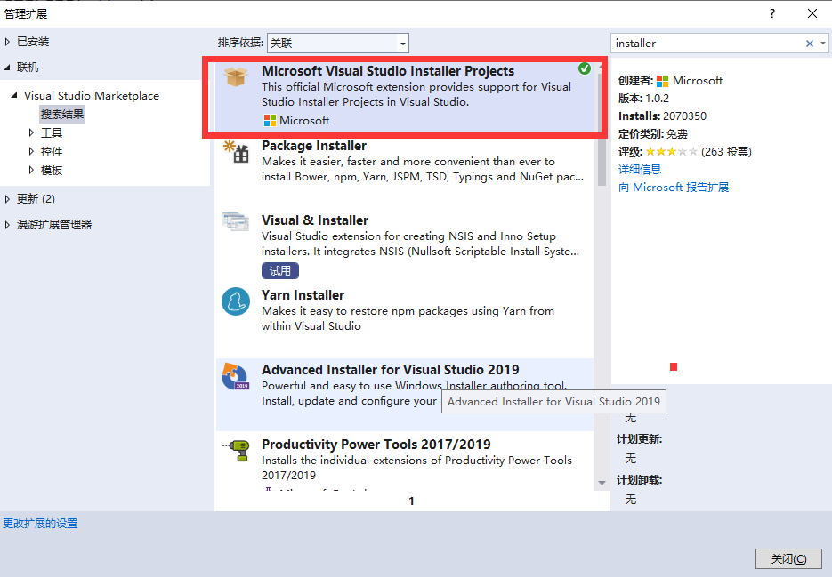Click the 定价类别: 免费 text
This screenshot has height=577, width=832.
652,134
